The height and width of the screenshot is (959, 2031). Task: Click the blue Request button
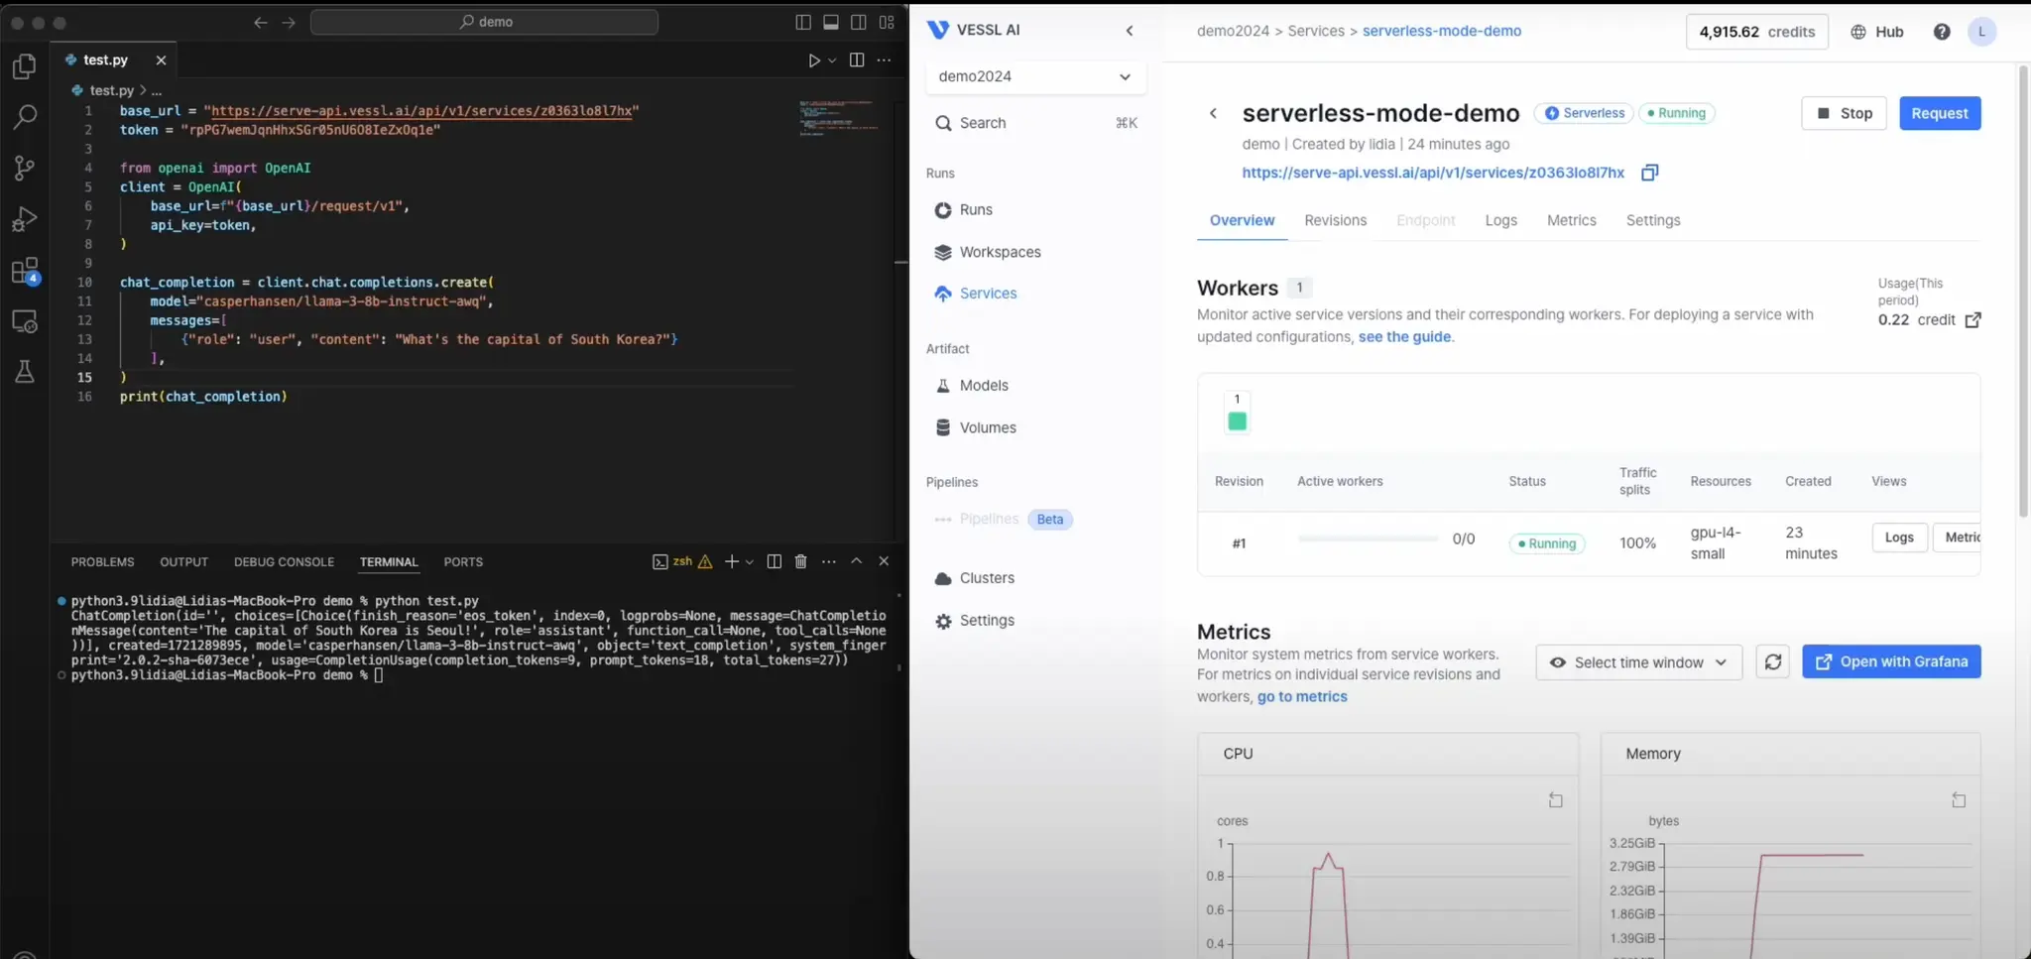coord(1940,113)
